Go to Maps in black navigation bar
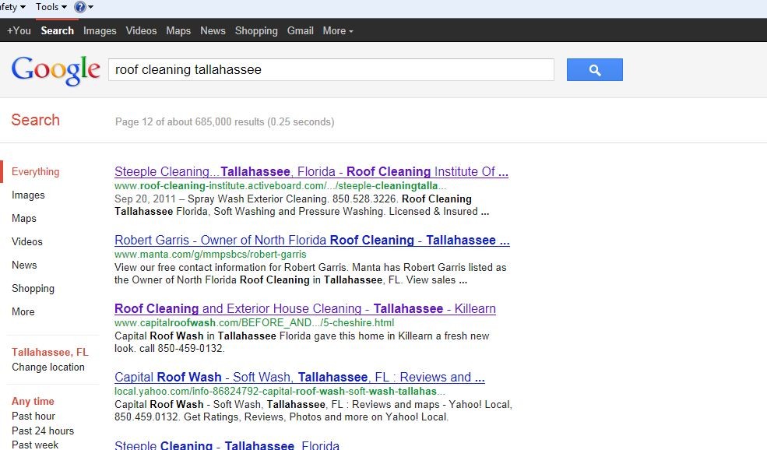 [178, 31]
